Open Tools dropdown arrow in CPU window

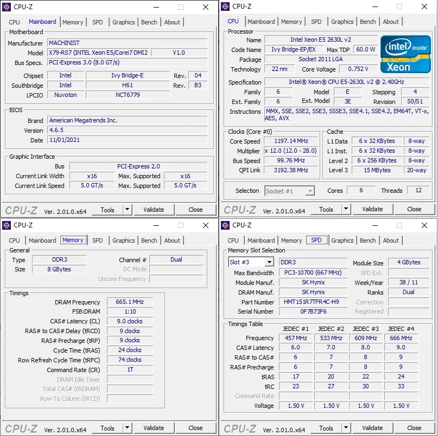point(346,209)
